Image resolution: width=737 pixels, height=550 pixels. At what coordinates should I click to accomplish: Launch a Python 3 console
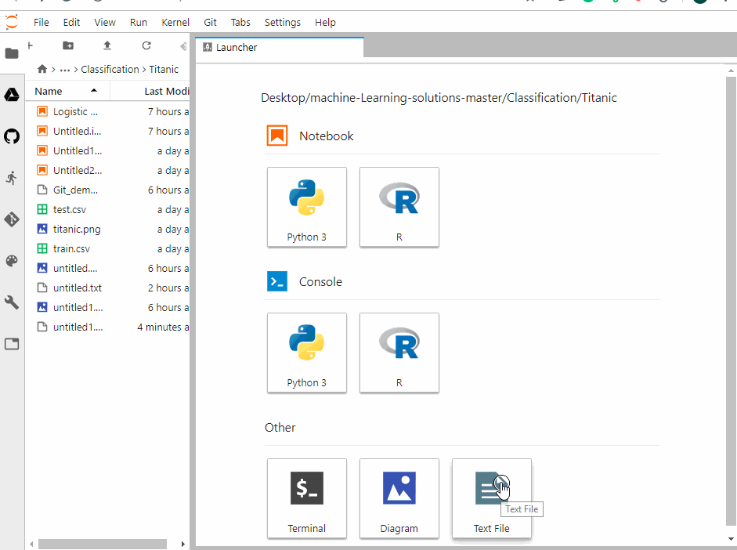pos(307,353)
